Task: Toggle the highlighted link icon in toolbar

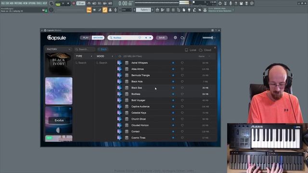Action: coord(105,10)
